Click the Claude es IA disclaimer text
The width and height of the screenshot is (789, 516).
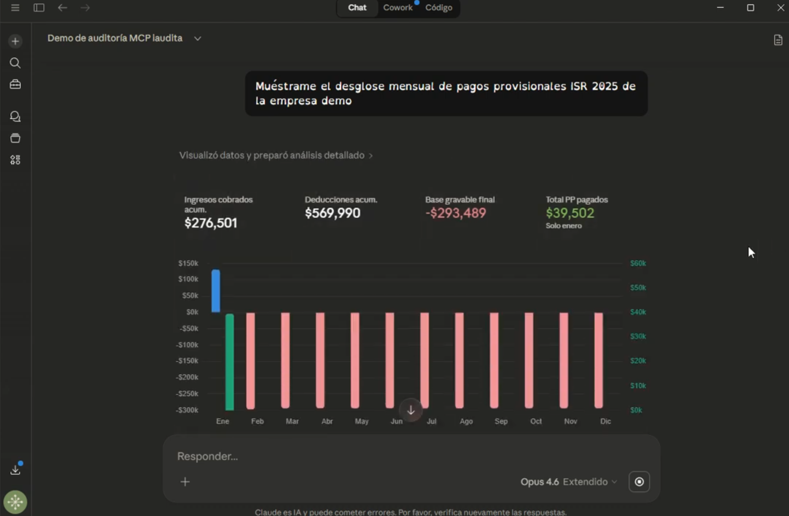tap(411, 512)
